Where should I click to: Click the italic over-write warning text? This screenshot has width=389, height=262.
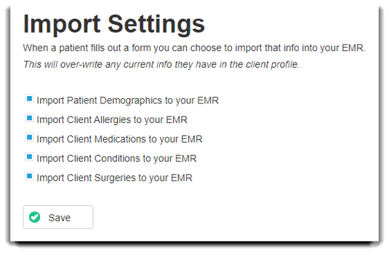coord(161,65)
